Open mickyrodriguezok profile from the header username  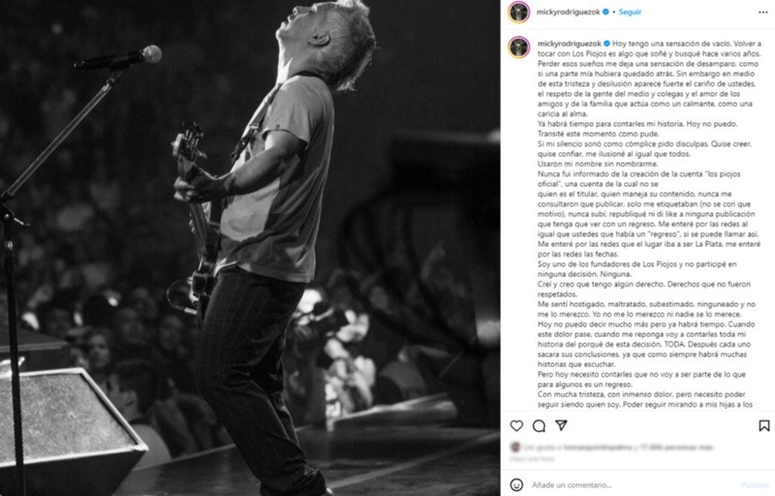tap(569, 12)
